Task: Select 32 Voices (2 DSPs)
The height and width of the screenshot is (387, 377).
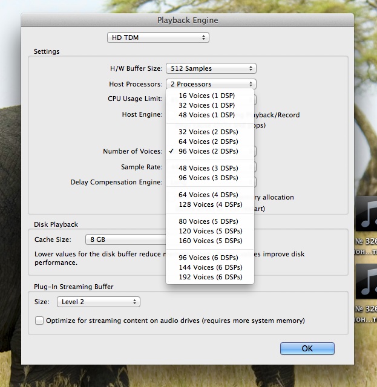Action: (x=210, y=132)
